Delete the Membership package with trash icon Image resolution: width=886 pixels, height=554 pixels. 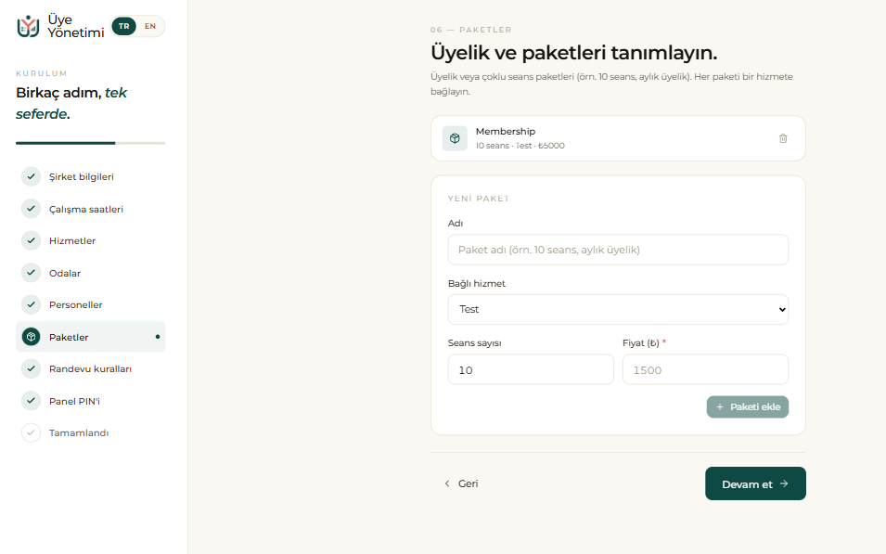[783, 138]
